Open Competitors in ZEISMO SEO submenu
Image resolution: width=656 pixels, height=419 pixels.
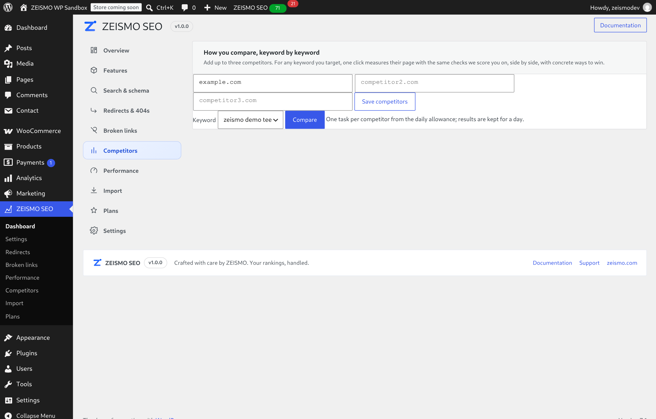tap(22, 290)
